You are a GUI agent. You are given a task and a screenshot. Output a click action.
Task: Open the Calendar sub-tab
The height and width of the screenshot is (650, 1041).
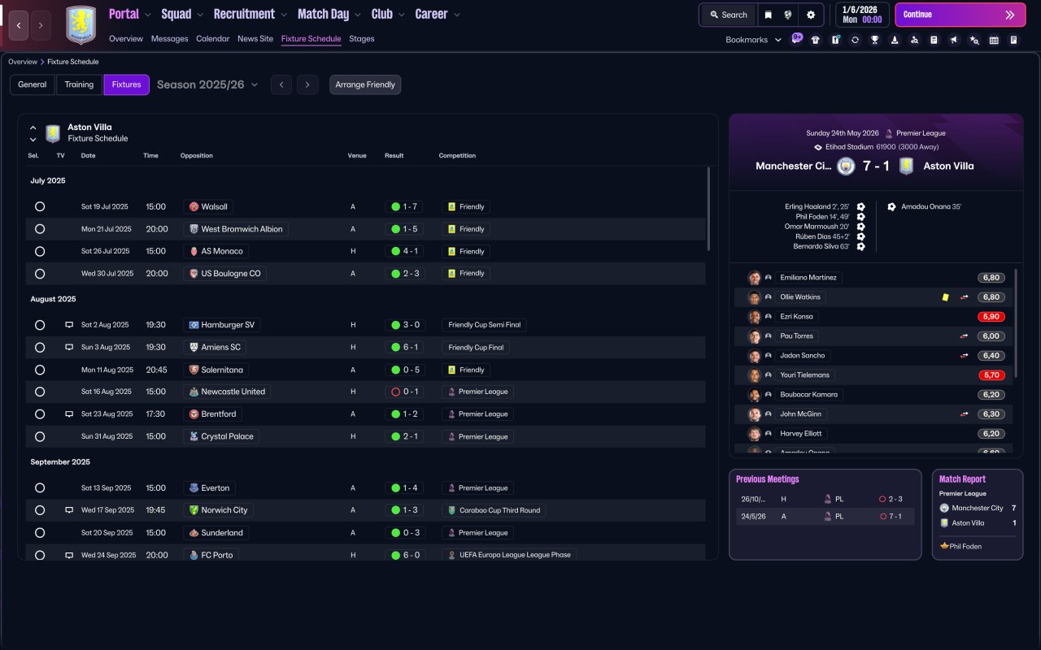tap(212, 39)
